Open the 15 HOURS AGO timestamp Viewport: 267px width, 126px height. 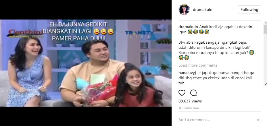tap(189, 108)
